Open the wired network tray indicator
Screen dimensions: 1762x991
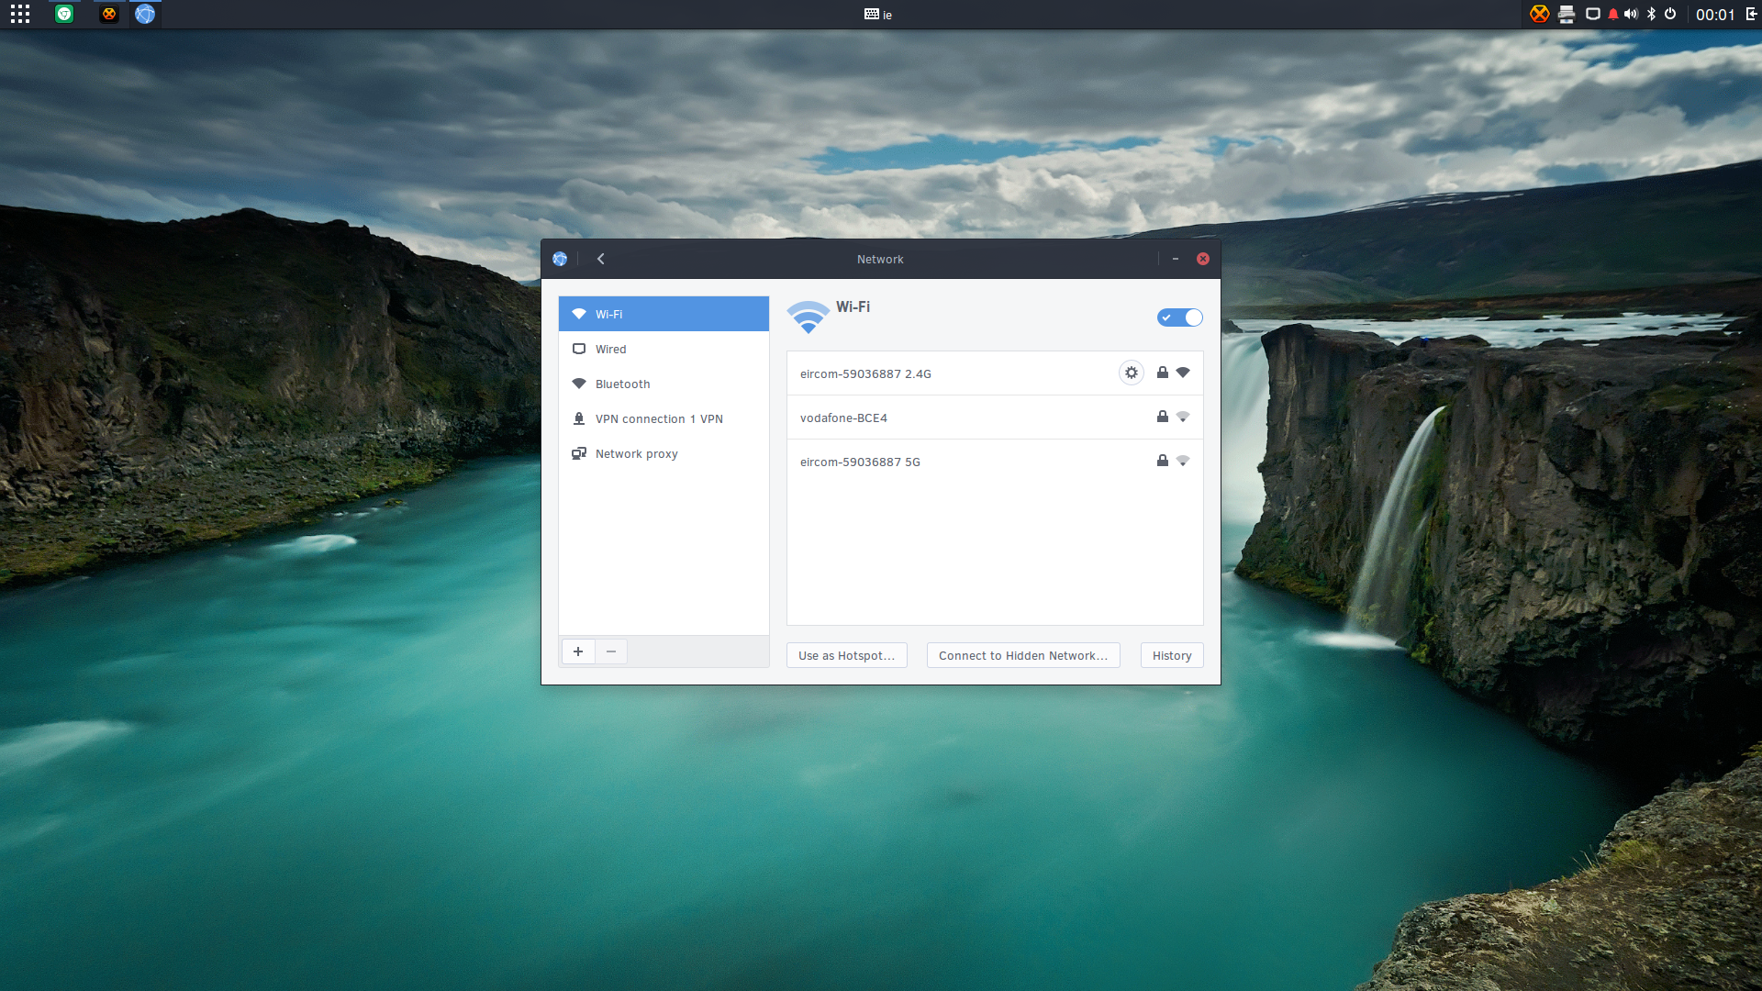(1593, 14)
